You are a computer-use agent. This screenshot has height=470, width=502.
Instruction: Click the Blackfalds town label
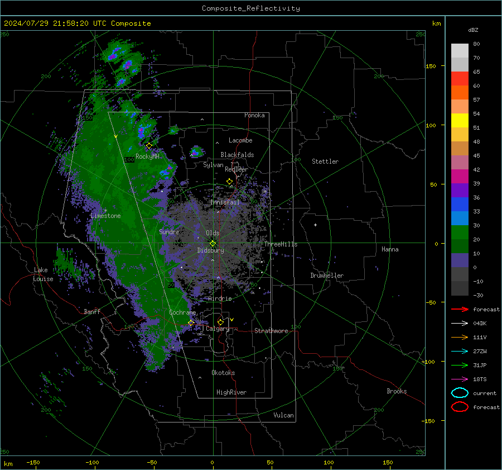coord(237,155)
